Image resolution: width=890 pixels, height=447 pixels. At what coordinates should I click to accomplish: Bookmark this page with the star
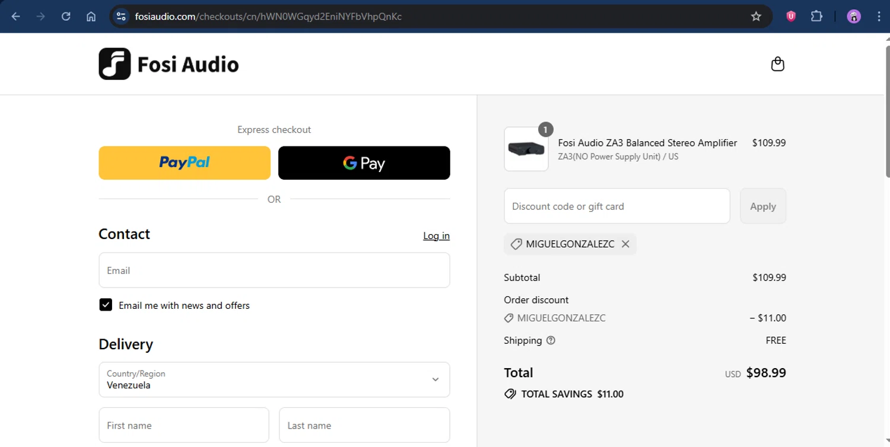(x=756, y=17)
